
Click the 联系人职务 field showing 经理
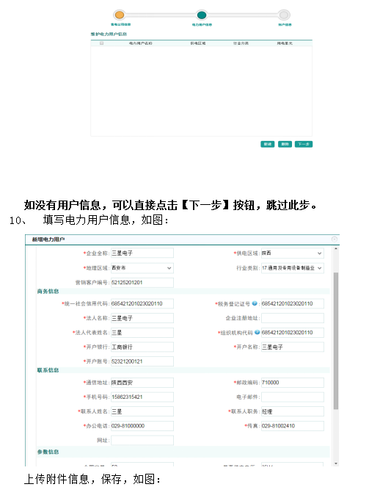293,411
